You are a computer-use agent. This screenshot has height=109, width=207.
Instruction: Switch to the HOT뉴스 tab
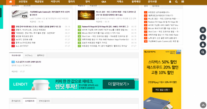[29, 55]
